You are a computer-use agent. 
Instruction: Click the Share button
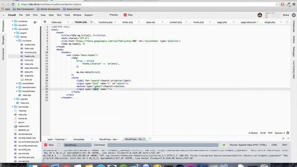tap(286, 15)
